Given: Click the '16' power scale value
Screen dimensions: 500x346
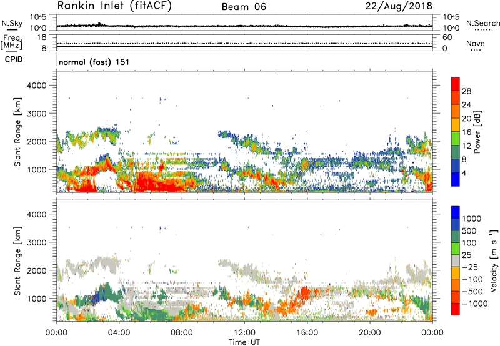Looking at the screenshot, I should (x=466, y=132).
